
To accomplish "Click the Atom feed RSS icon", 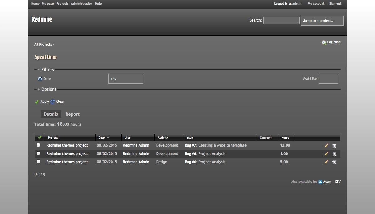I will [x=320, y=182].
